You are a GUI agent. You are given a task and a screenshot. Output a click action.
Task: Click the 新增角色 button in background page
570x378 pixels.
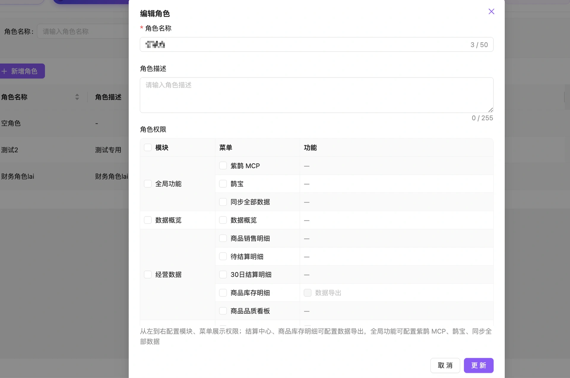(22, 71)
